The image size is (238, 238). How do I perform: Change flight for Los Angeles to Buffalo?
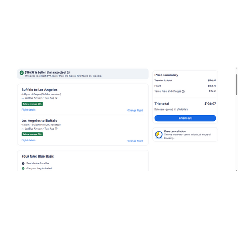tap(135, 141)
